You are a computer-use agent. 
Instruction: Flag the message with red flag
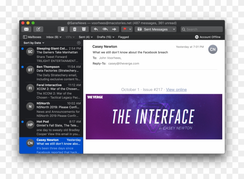(125, 29)
